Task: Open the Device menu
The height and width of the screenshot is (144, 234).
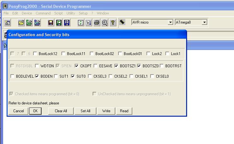Action: (27, 13)
